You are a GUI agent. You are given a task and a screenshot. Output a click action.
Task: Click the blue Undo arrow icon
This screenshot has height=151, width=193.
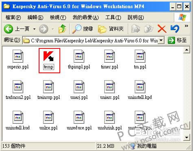(x=175, y=29)
